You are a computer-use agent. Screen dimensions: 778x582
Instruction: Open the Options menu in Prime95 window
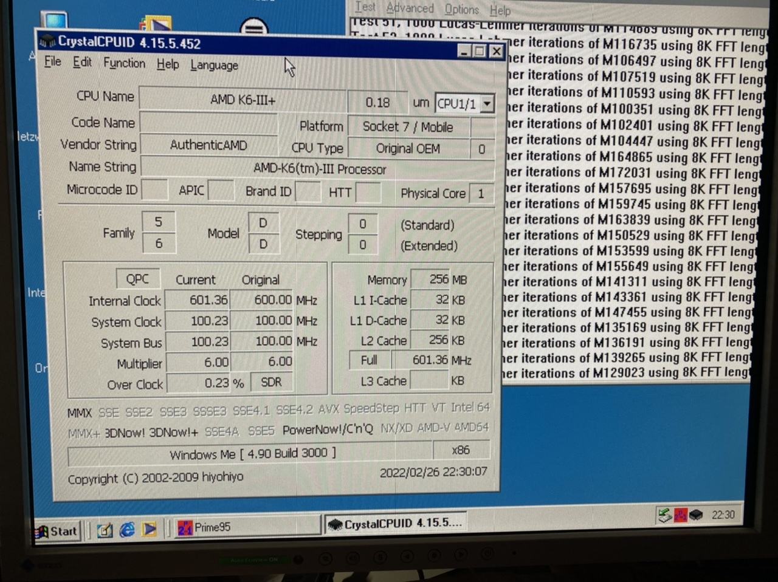pyautogui.click(x=462, y=9)
